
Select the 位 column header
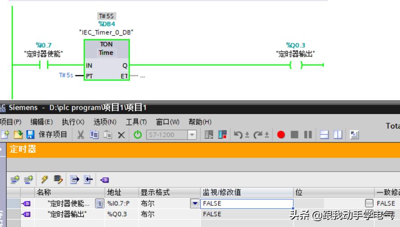coord(334,192)
